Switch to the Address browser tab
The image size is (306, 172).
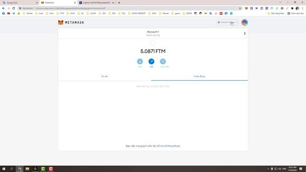[x=96, y=3]
